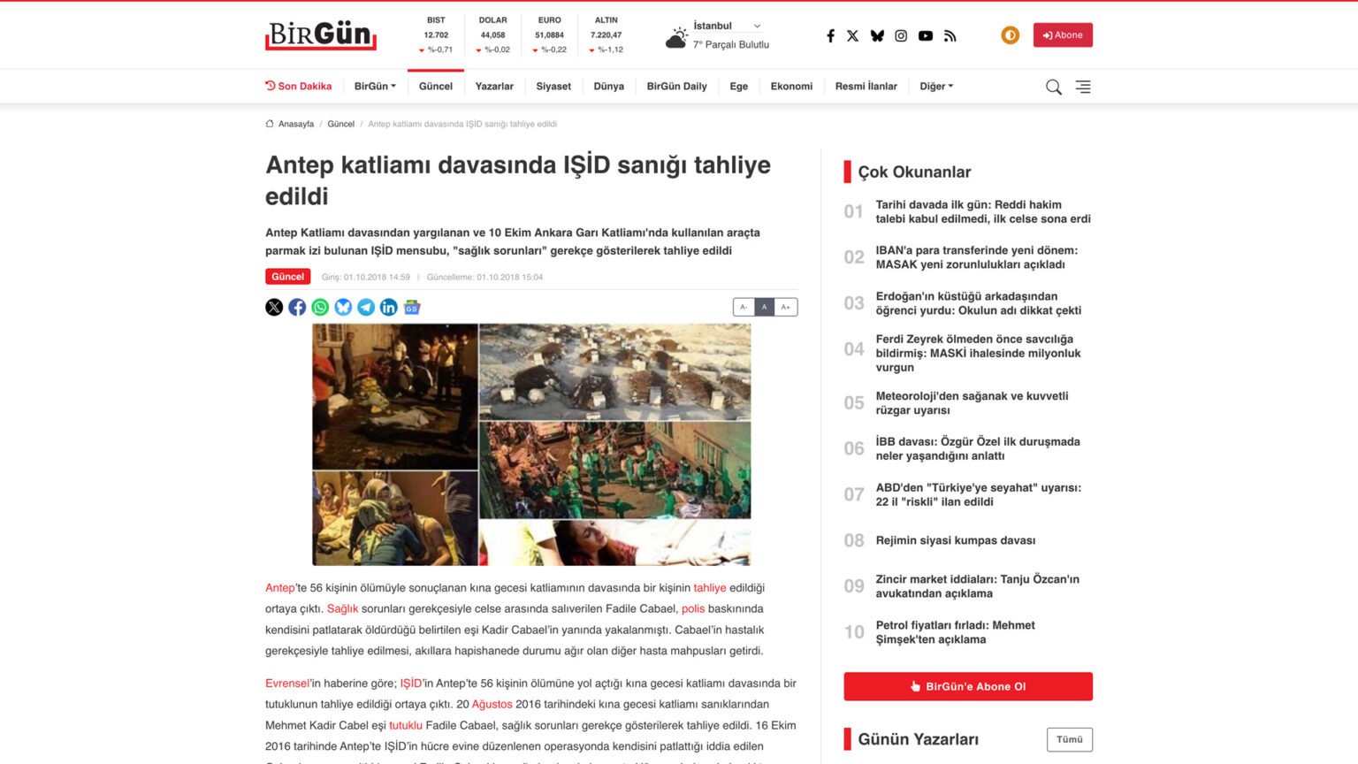Viewport: 1358px width, 764px height.
Task: Open 'Tarihi davada ilk gün' most-read article
Action: [983, 211]
